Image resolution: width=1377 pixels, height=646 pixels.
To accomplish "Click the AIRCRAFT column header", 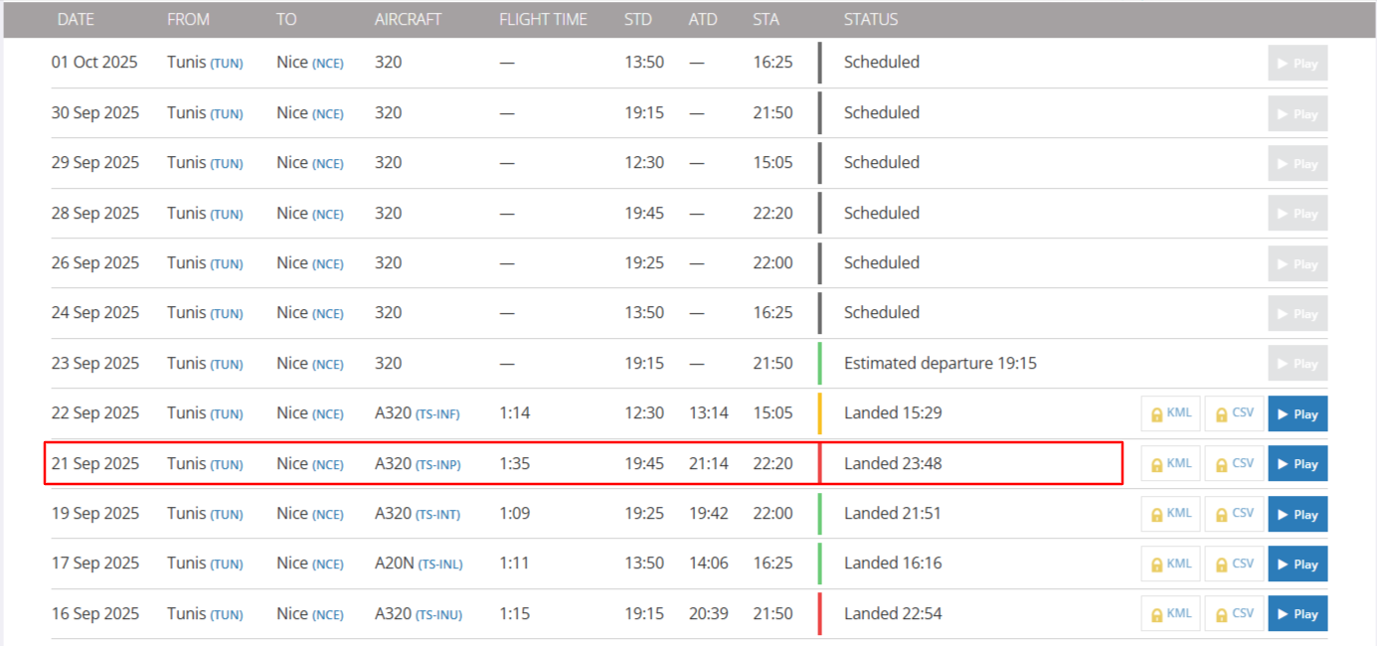I will click(x=408, y=19).
